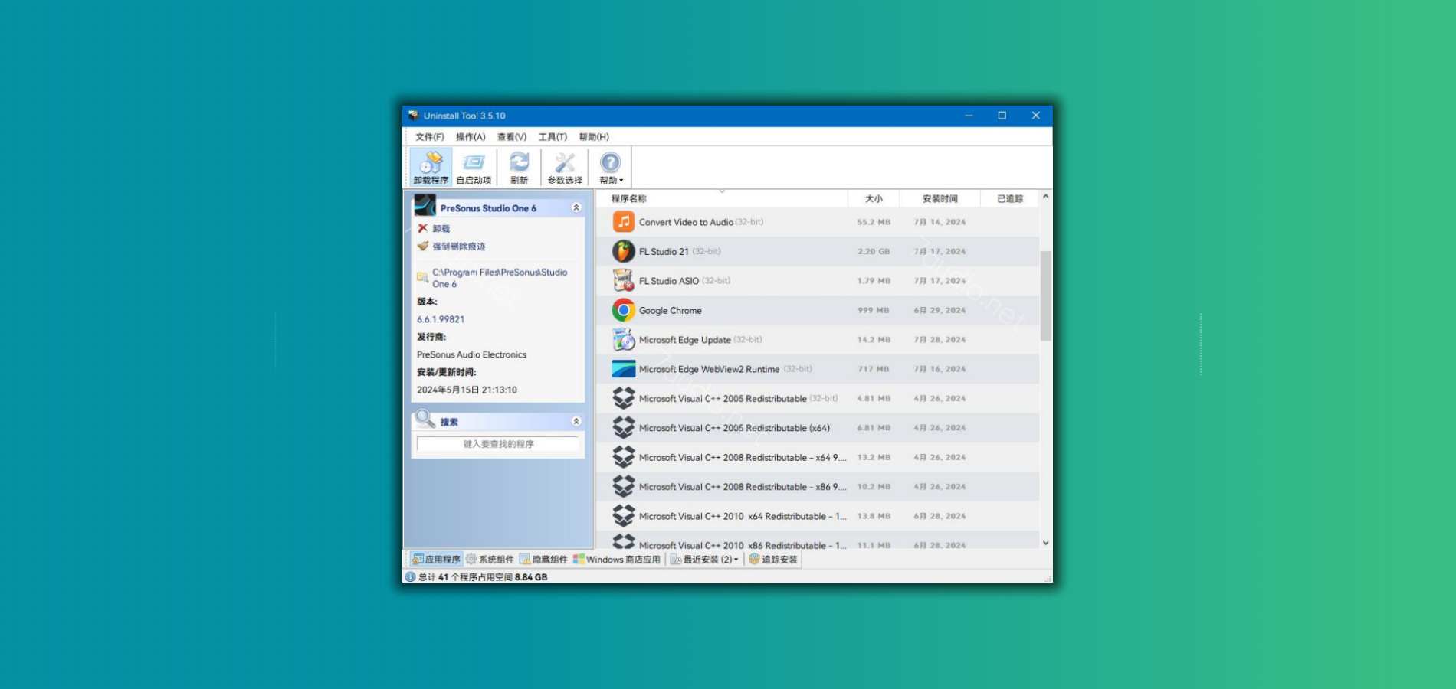1456x689 pixels.
Task: Open the C:\Program Files\PreSonus\Studio One 6 path link
Action: point(500,278)
